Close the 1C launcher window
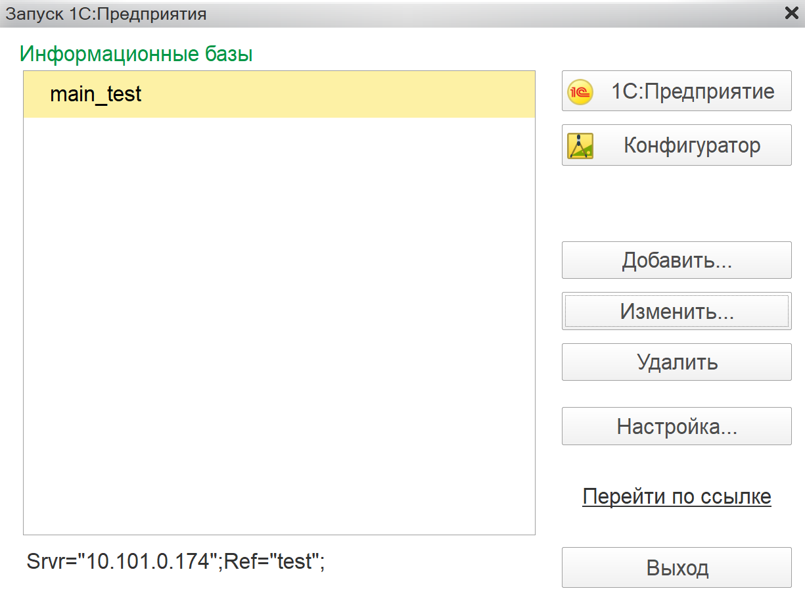The image size is (805, 601). 791,14
